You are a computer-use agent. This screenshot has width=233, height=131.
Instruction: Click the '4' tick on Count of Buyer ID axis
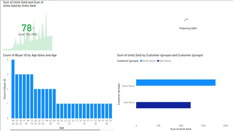[8, 60]
